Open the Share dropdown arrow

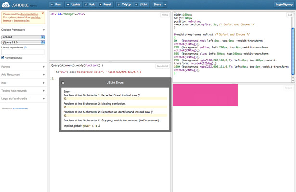tap(165, 4)
